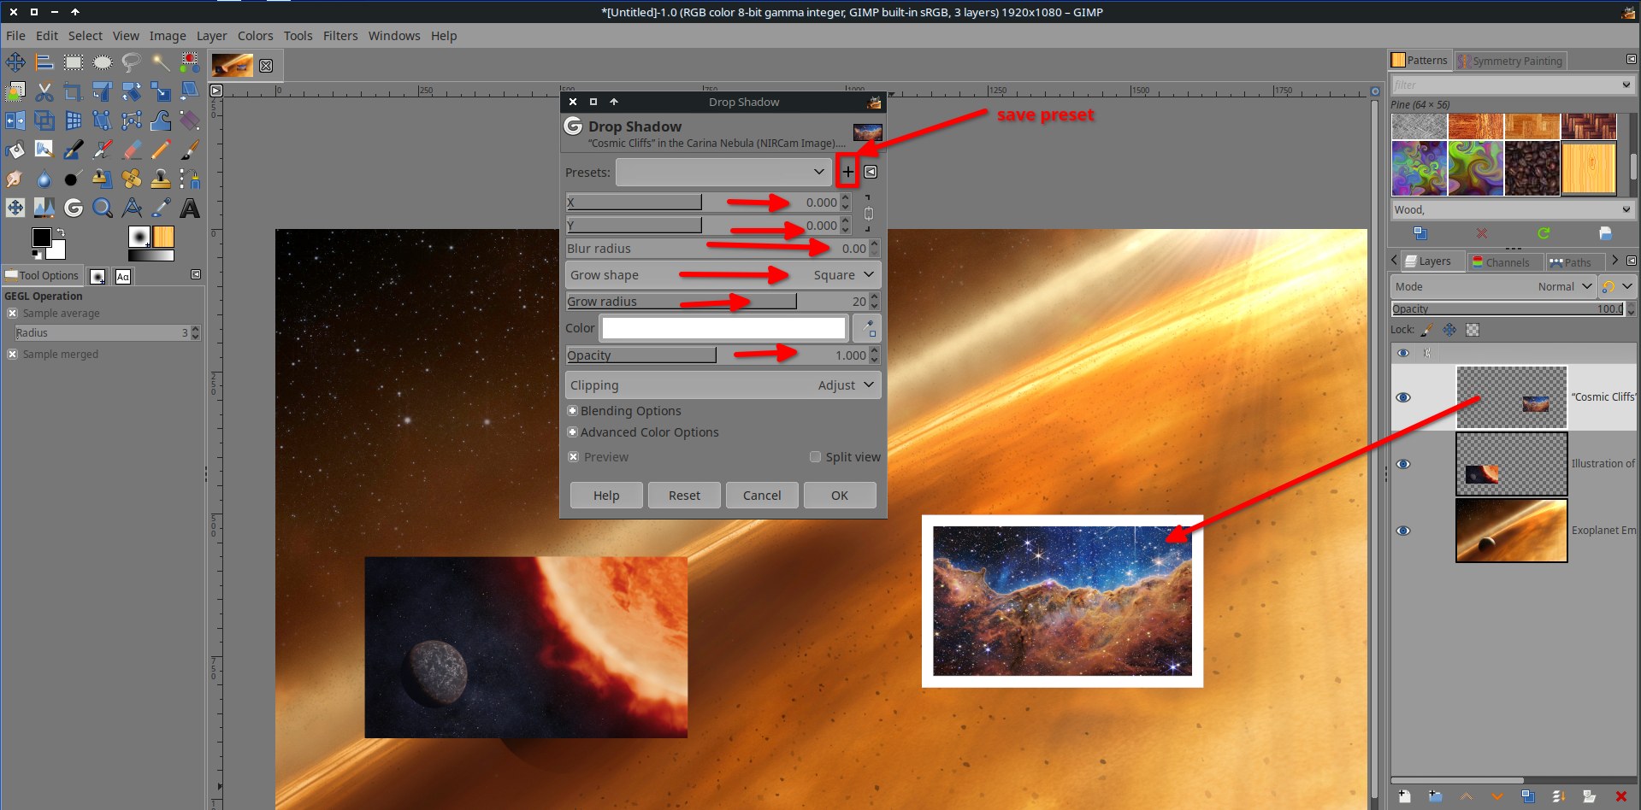
Task: Select the Crop tool
Action: tap(74, 91)
